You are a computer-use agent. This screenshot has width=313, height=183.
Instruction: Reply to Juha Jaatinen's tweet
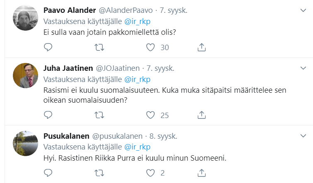pos(49,115)
